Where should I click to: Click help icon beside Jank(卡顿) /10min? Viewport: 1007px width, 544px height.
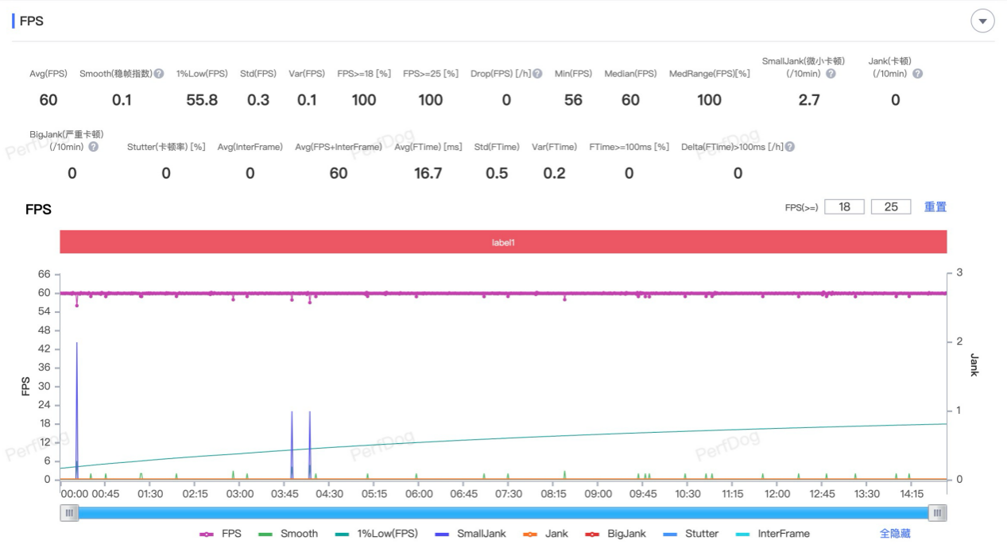click(x=917, y=74)
